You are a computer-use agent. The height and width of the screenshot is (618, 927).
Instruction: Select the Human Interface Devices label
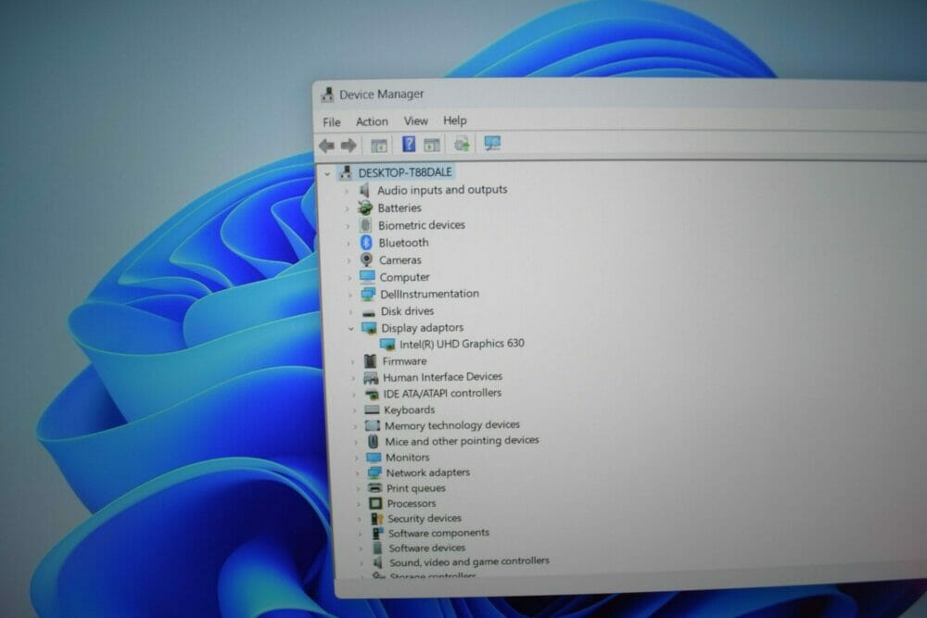(x=442, y=377)
